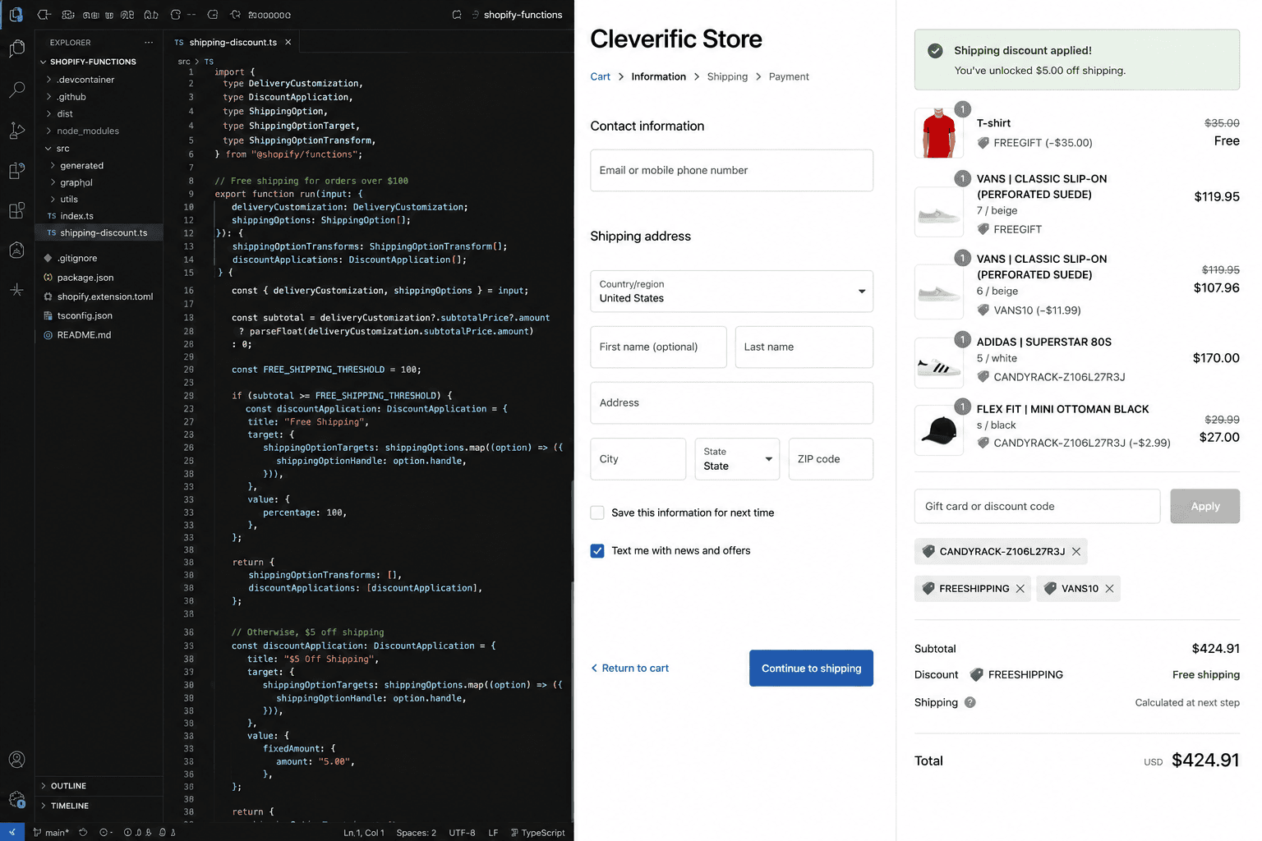Select the Payment breadcrumb step
The width and height of the screenshot is (1262, 841).
789,76
